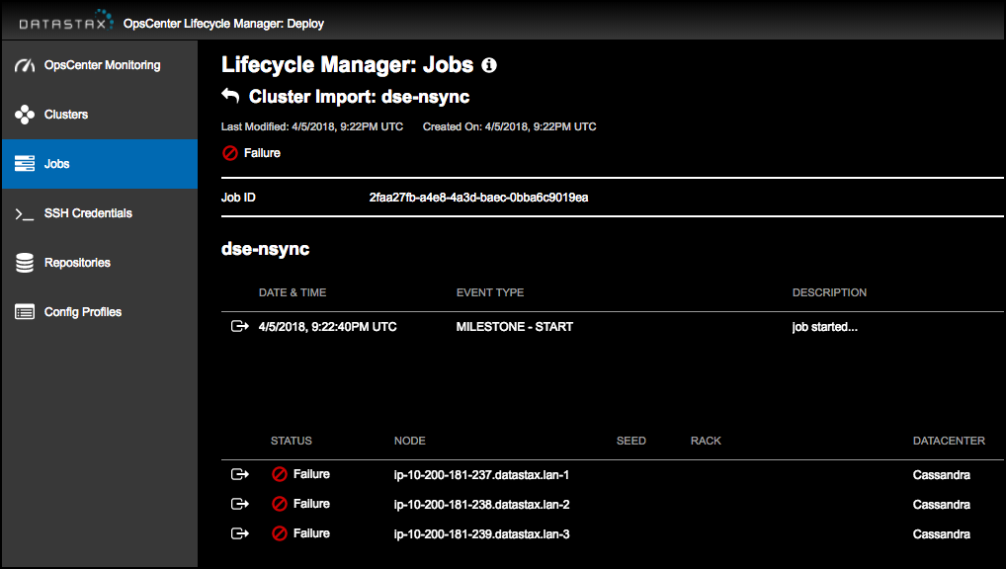Click the info icon beside Lifecycle Manager: Jobs
The width and height of the screenshot is (1006, 569).
(489, 65)
